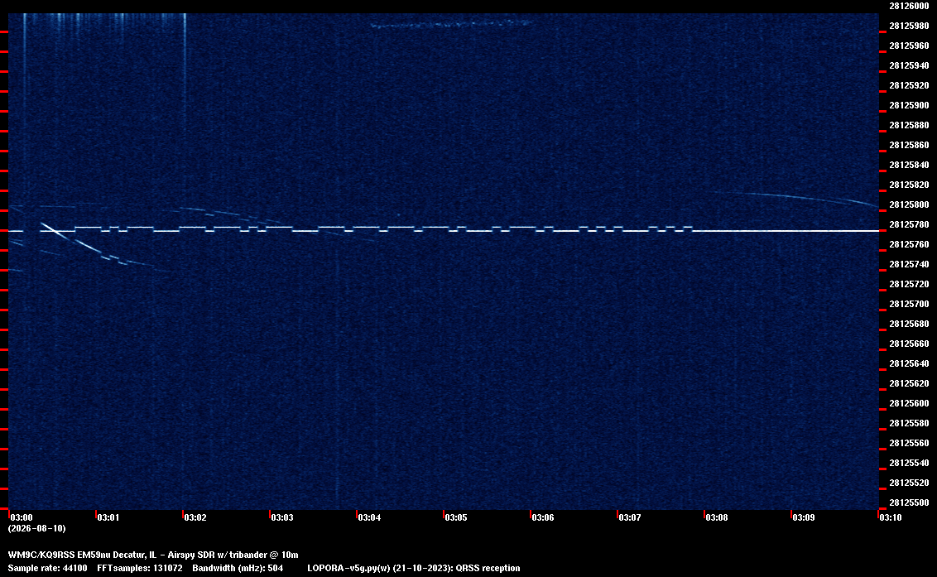The height and width of the screenshot is (577, 937).
Task: Click the 28125600 frequency label
Action: 909,403
